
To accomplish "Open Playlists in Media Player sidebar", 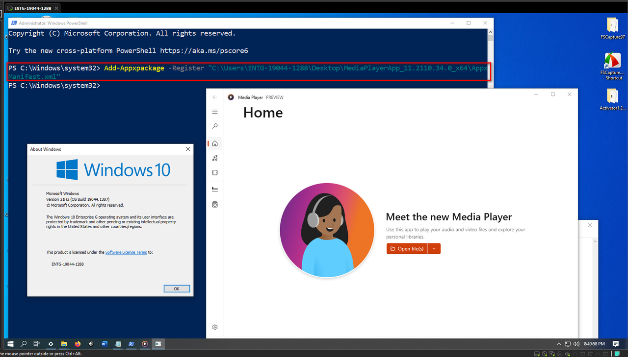I will 214,204.
